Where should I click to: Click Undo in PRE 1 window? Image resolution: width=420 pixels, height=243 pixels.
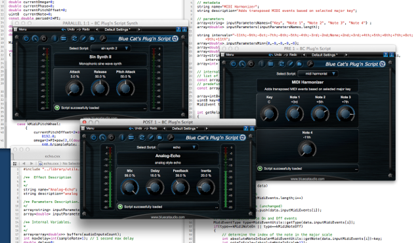[x=276, y=54]
